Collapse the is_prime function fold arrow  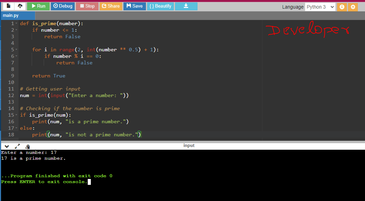click(16, 23)
